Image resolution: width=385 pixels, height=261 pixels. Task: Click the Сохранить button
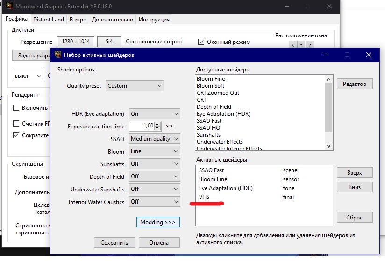click(x=114, y=243)
